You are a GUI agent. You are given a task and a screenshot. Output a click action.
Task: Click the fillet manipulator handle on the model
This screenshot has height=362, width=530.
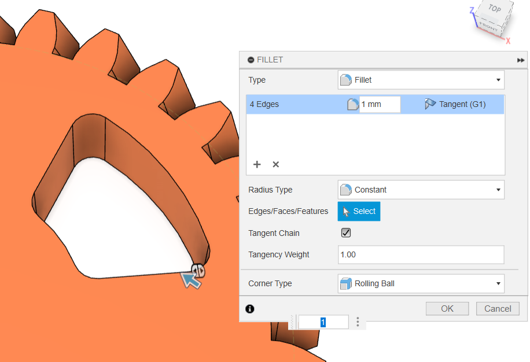pyautogui.click(x=198, y=270)
